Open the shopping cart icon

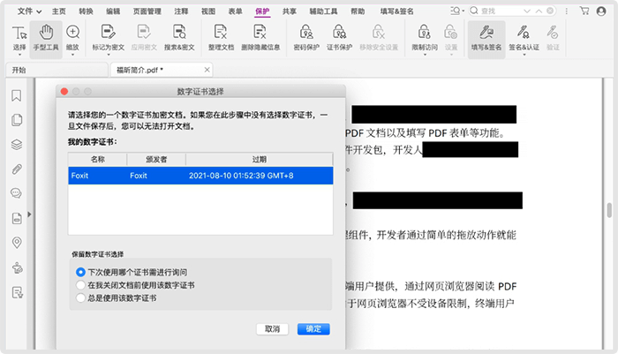pos(584,11)
